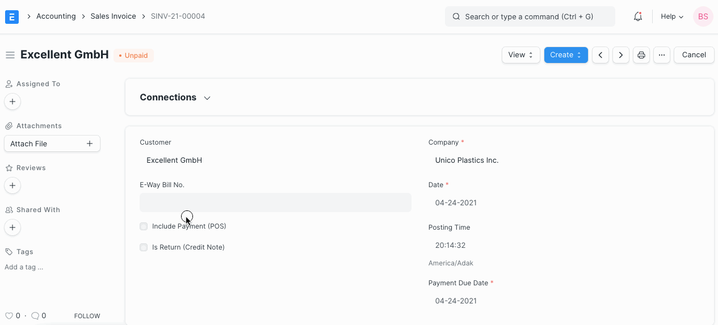The width and height of the screenshot is (718, 325).
Task: Open the View dropdown
Action: 520,55
